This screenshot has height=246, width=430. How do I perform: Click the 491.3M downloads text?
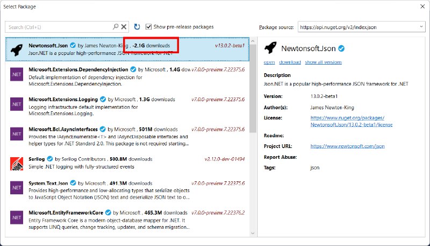coord(131,183)
